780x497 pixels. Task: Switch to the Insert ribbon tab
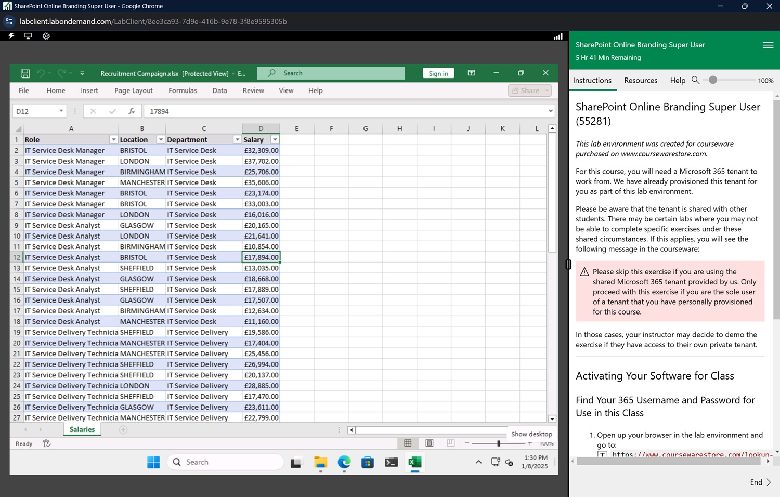tap(89, 90)
